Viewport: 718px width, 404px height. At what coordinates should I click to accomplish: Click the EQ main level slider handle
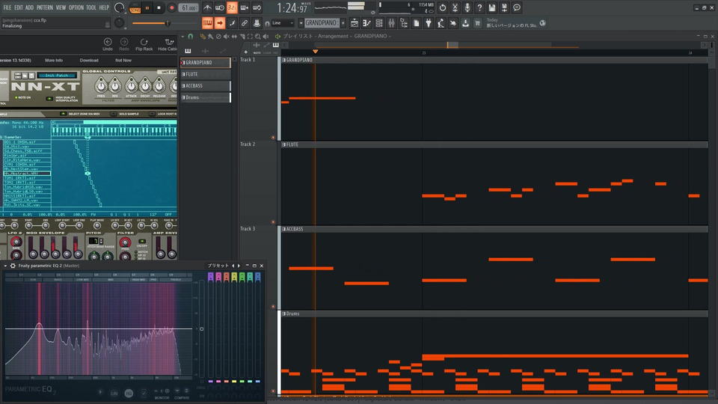point(201,329)
